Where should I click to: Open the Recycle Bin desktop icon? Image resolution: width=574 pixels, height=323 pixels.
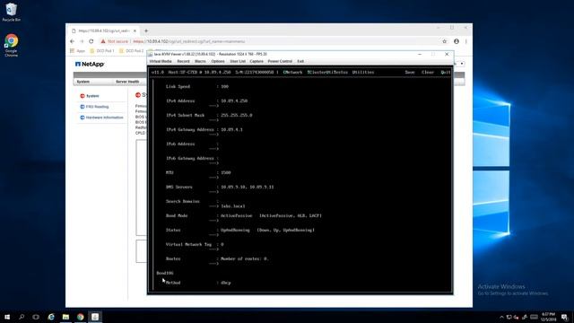coord(12,12)
